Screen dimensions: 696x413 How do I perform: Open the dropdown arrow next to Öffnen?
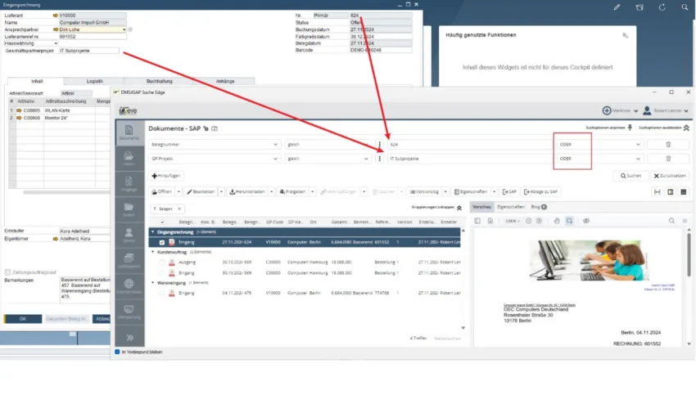pyautogui.click(x=179, y=192)
